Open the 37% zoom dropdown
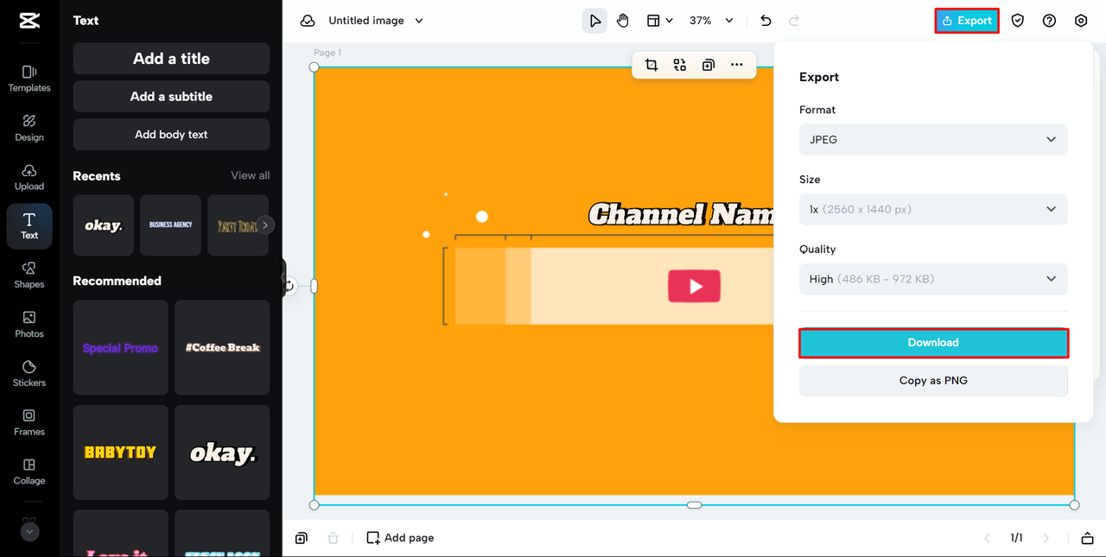This screenshot has height=557, width=1106. pos(711,21)
